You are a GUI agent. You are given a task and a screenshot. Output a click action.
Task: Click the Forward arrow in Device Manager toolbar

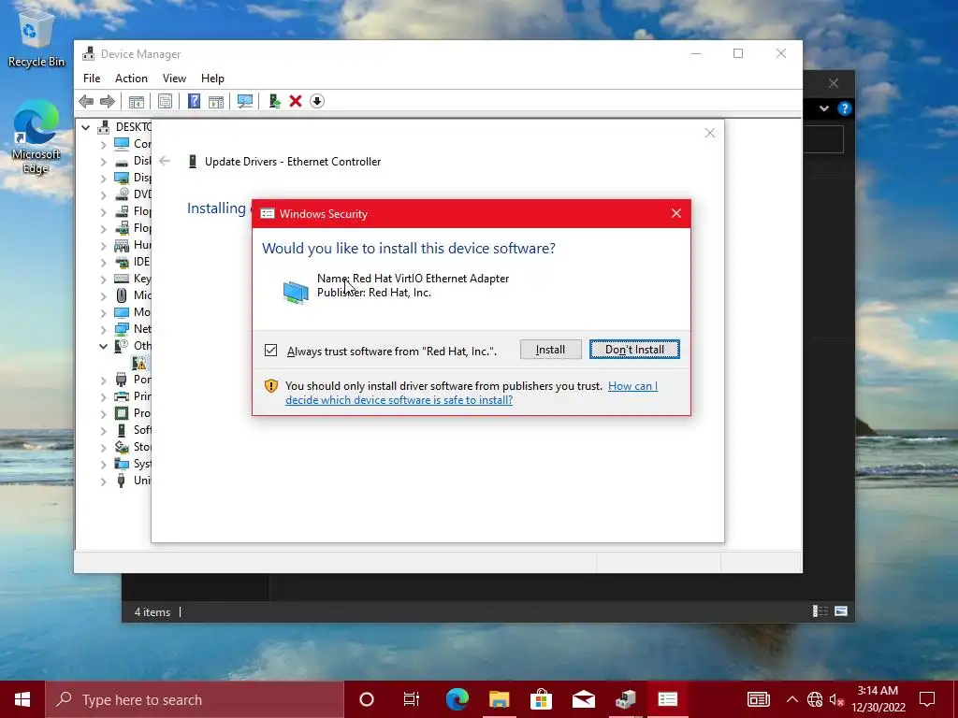tap(107, 101)
